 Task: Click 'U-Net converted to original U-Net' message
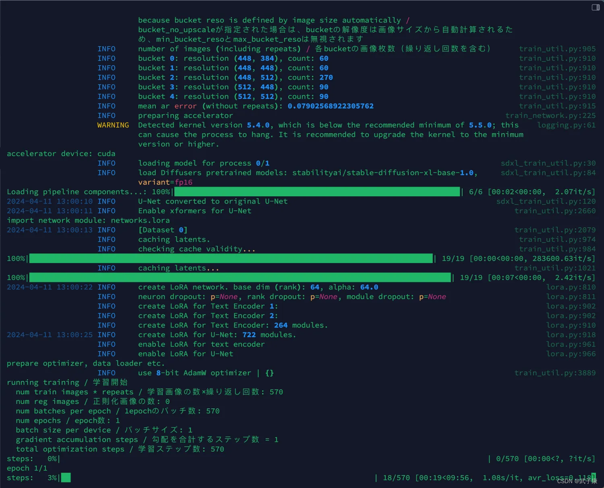click(213, 201)
